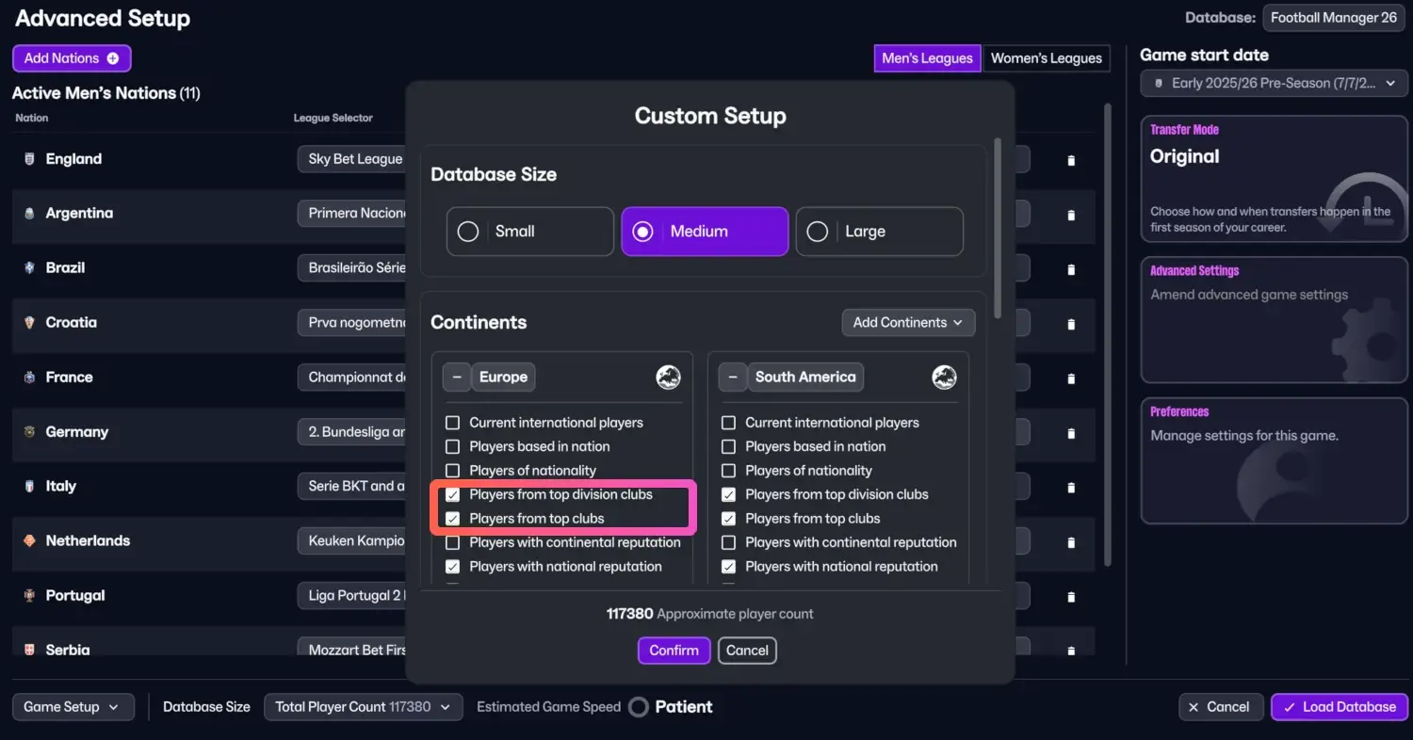Click the Football Manager 26 database button
The image size is (1413, 740).
click(1334, 18)
